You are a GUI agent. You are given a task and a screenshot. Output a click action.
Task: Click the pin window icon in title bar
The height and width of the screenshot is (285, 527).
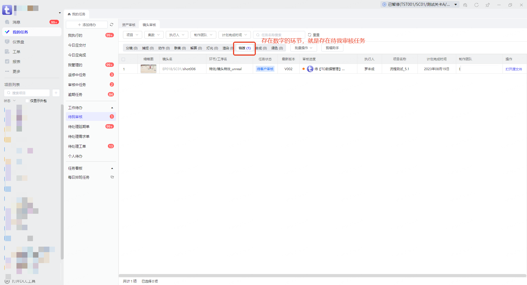click(x=487, y=5)
